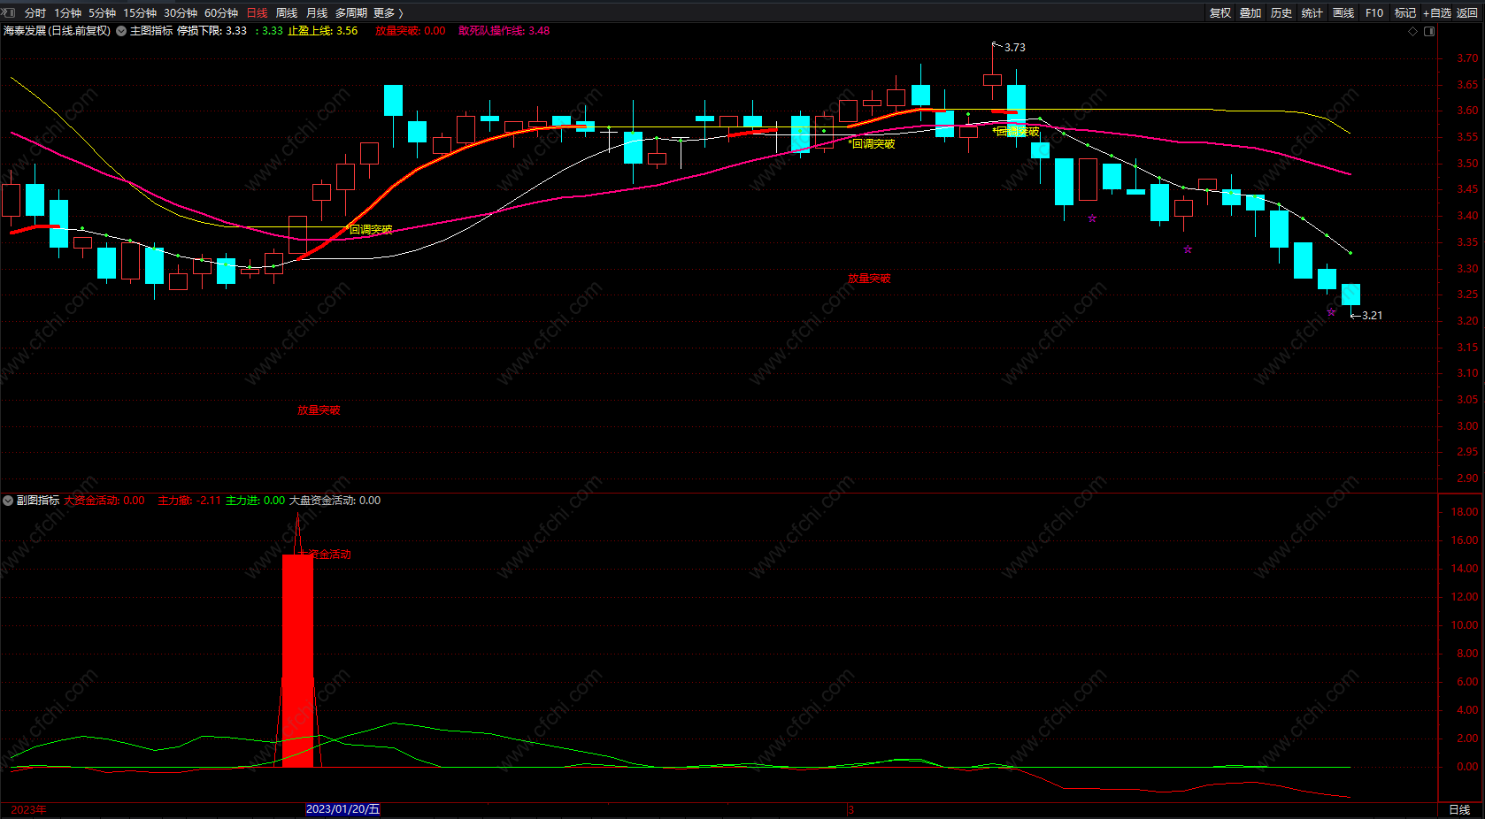This screenshot has width=1485, height=819.
Task: Click the large red 大资金活动 volume bar
Action: point(297,661)
